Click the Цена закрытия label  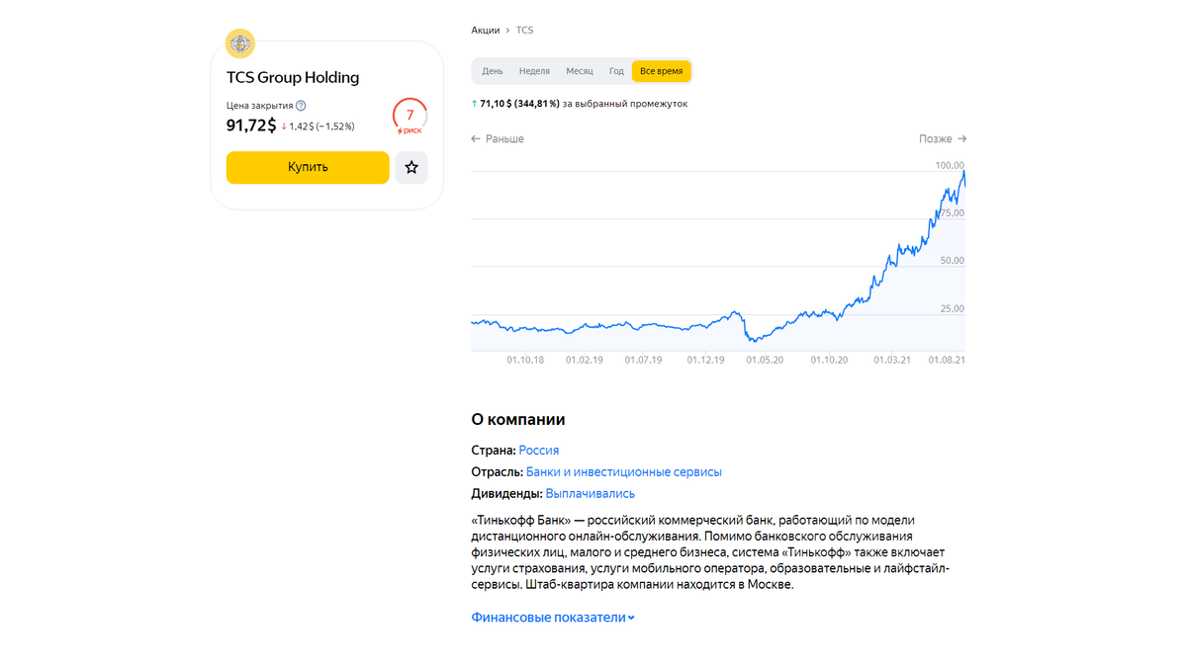click(259, 106)
